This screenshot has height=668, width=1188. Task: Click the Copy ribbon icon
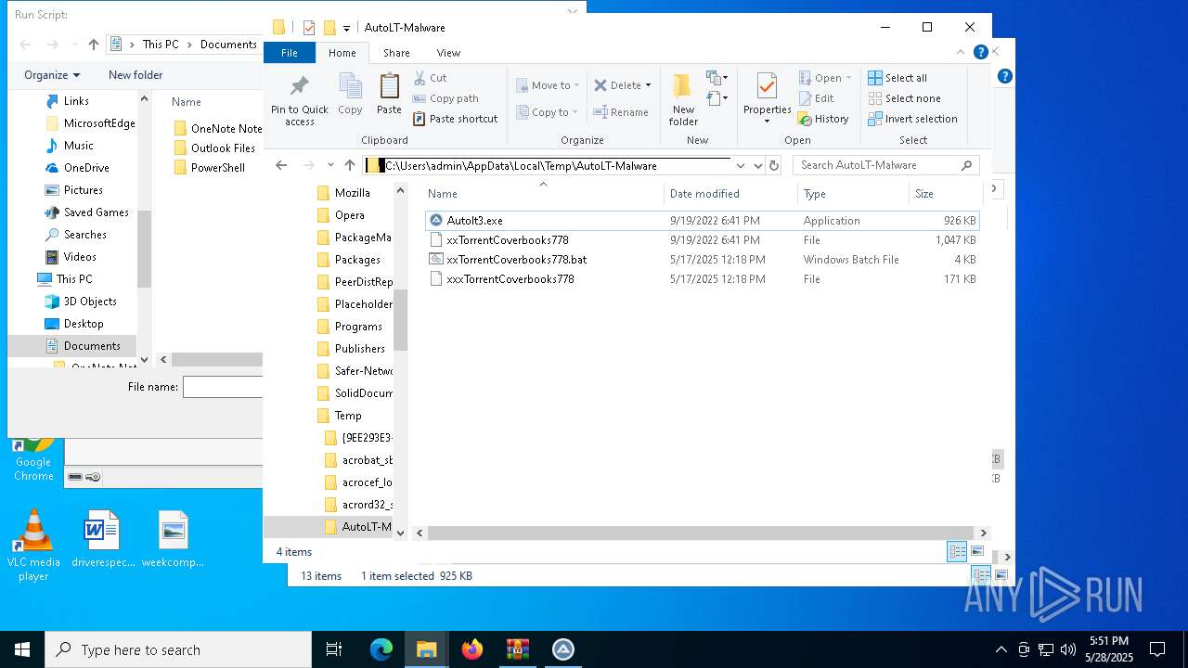coord(350,86)
